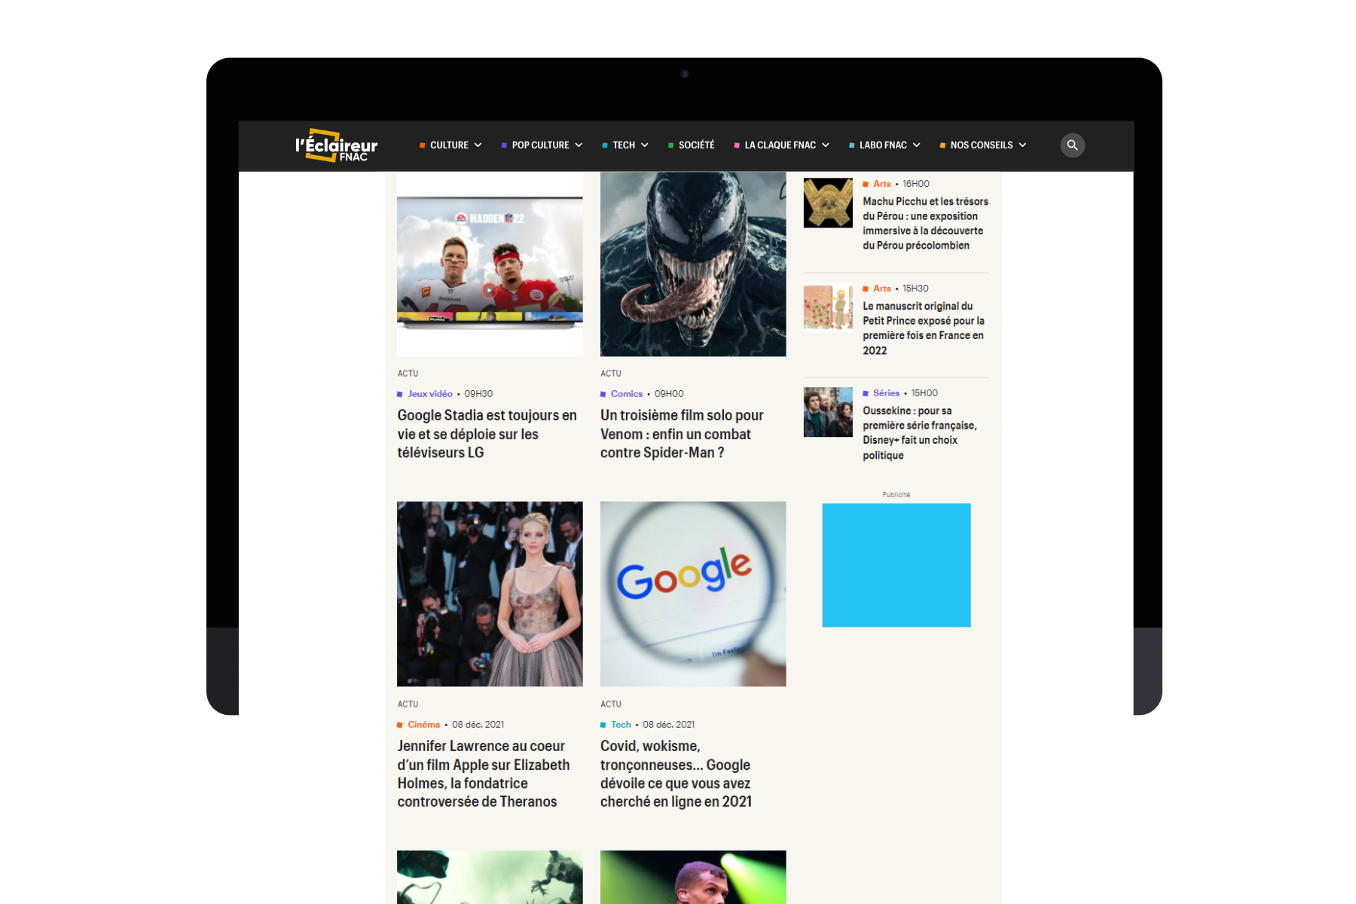
Task: Open the Société menu item
Action: coord(695,145)
